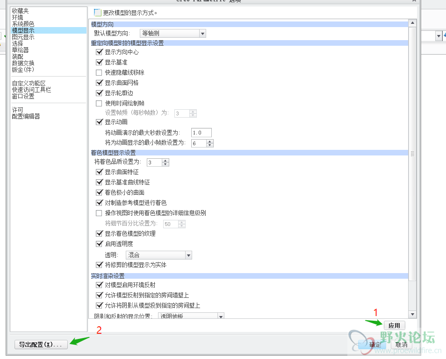Toggle 着色极小的曲面 checkbox
This screenshot has height=359, width=446.
coord(99,192)
